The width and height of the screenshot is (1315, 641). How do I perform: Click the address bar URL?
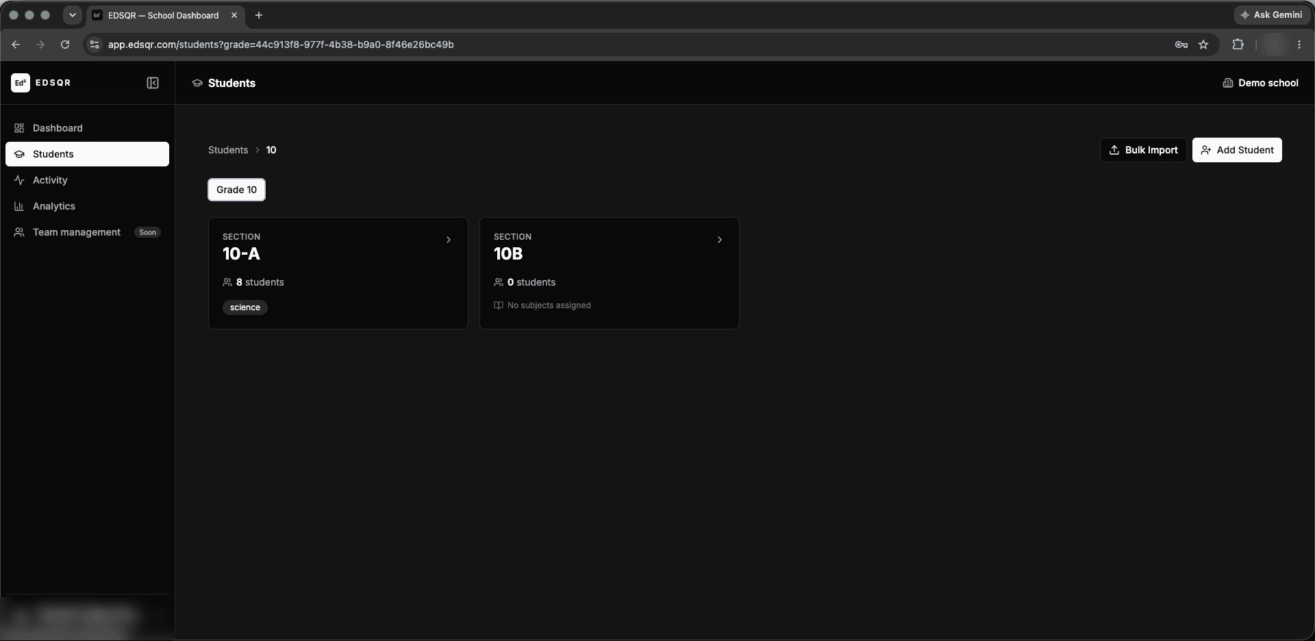click(x=281, y=45)
